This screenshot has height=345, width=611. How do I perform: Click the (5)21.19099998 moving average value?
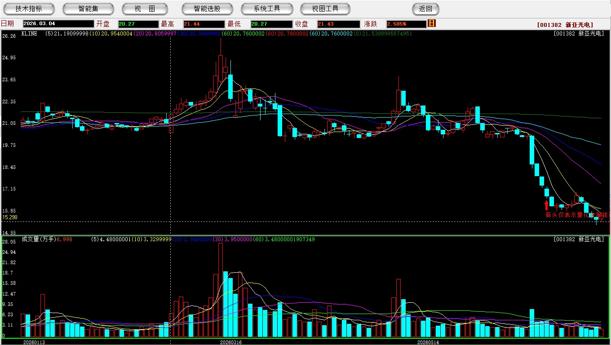[66, 34]
